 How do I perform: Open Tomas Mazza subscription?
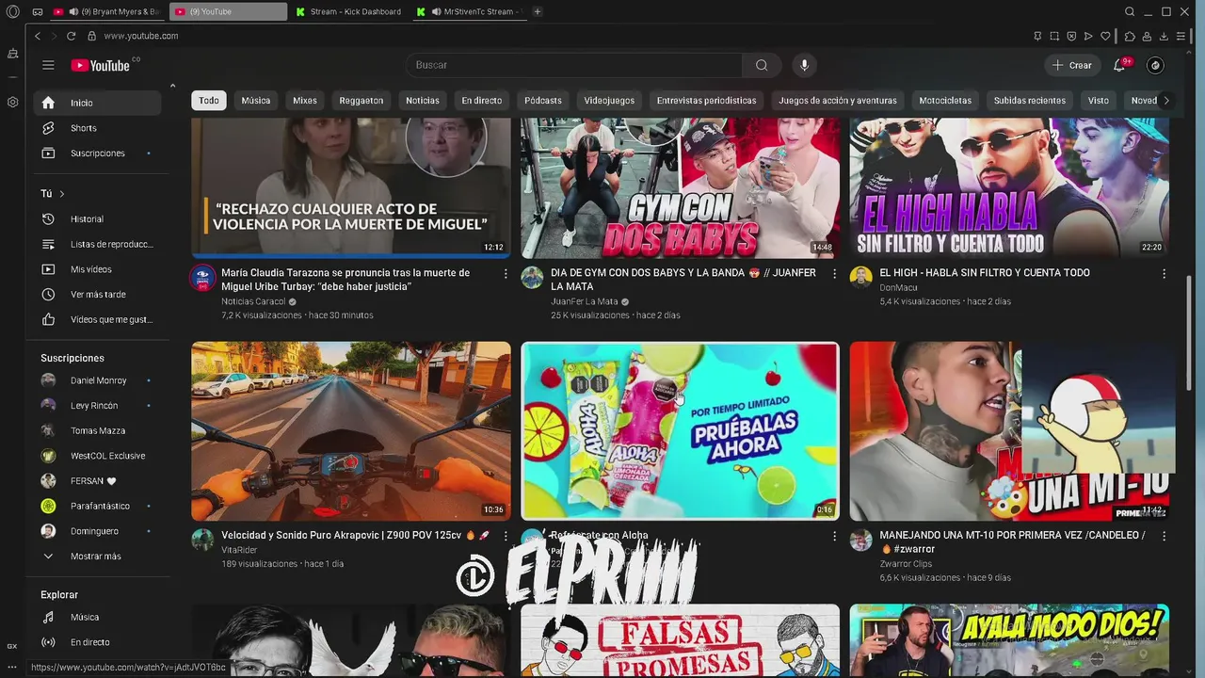(98, 430)
